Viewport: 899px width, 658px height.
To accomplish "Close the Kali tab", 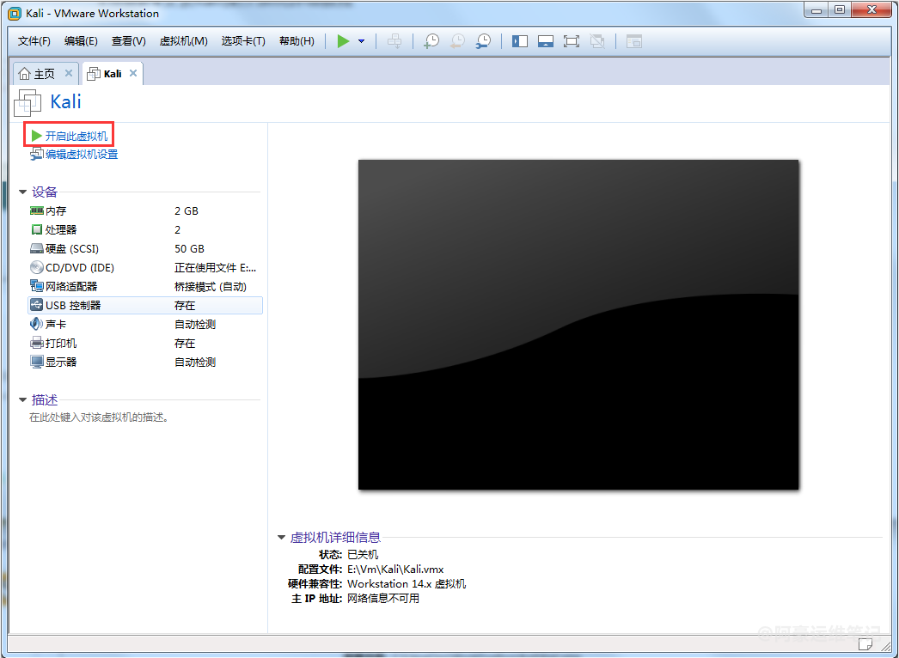I will (x=133, y=74).
